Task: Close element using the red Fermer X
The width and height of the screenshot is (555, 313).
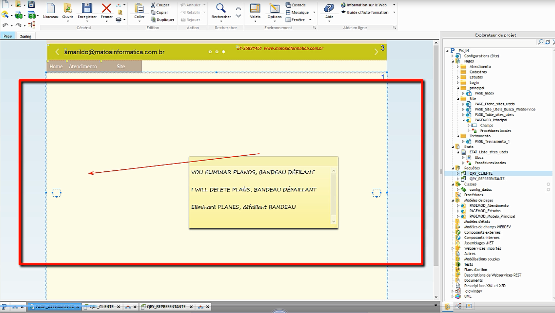Action: [106, 8]
